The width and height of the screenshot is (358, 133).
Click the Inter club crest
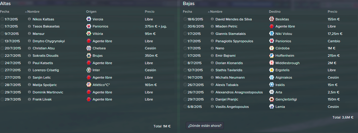(x=88, y=70)
